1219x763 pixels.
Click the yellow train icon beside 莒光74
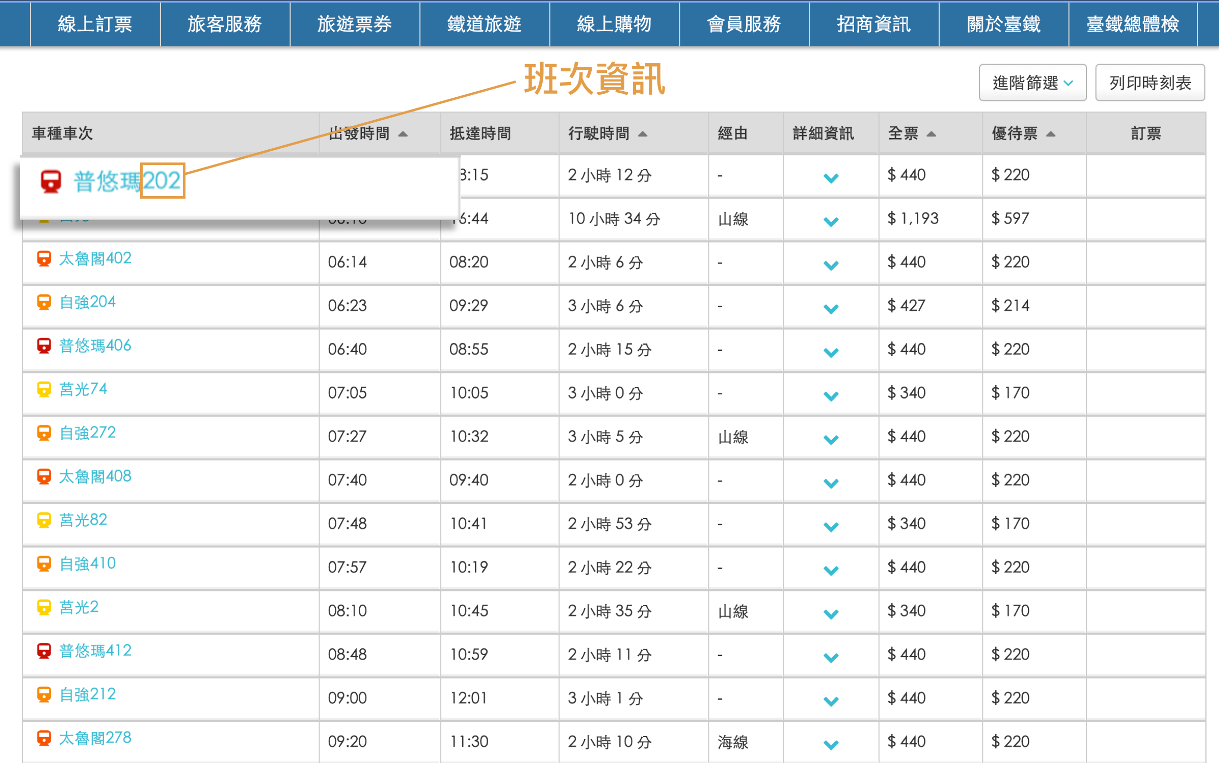pos(44,390)
